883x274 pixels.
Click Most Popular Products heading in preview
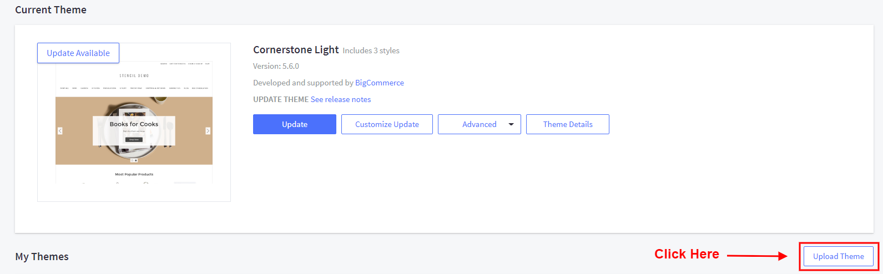[x=134, y=174]
